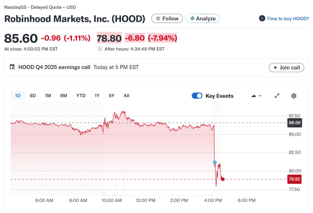The image size is (313, 213).
Task: Click the blue key event marker on chart
Action: click(215, 162)
